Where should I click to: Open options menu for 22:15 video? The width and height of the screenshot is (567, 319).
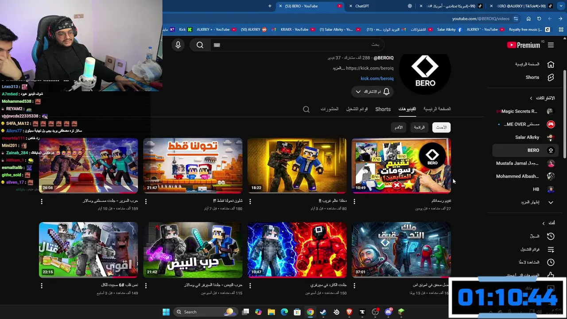click(42, 286)
